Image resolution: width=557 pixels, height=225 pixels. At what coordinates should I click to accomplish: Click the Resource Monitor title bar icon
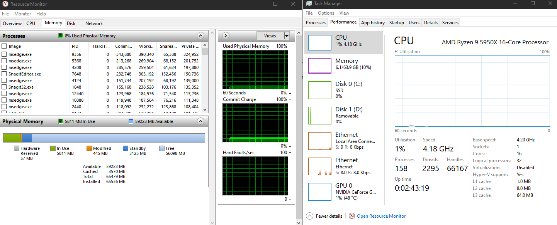(5, 4)
